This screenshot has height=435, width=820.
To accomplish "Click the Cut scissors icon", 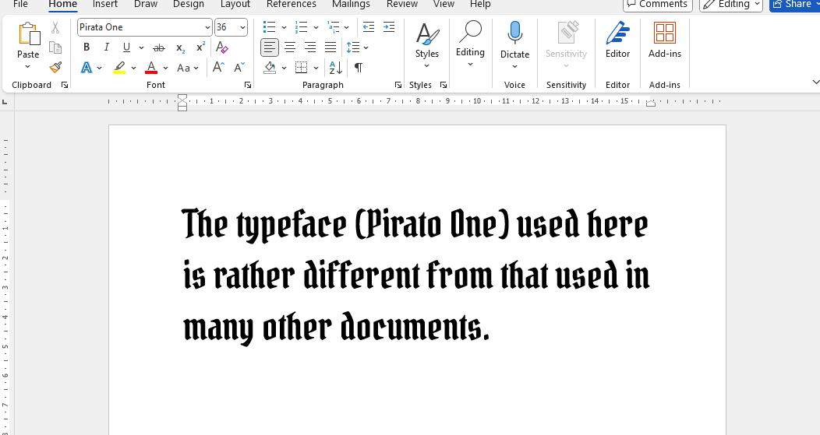I will click(x=55, y=28).
